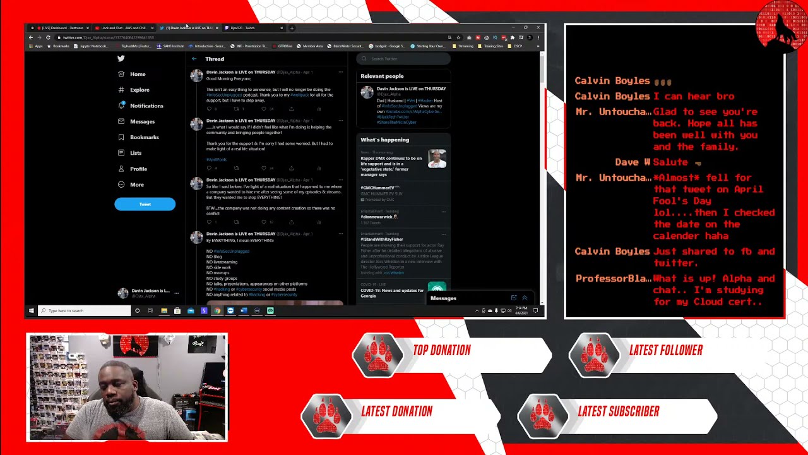The image size is (808, 455).
Task: Retweet the #AprilFools tweet
Action: [237, 168]
